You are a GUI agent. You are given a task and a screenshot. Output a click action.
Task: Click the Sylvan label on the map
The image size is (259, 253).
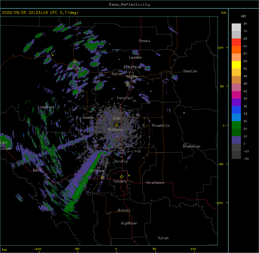click(117, 74)
